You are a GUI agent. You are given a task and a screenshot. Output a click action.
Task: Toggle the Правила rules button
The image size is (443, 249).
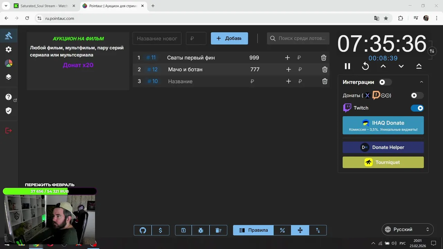pos(253,230)
